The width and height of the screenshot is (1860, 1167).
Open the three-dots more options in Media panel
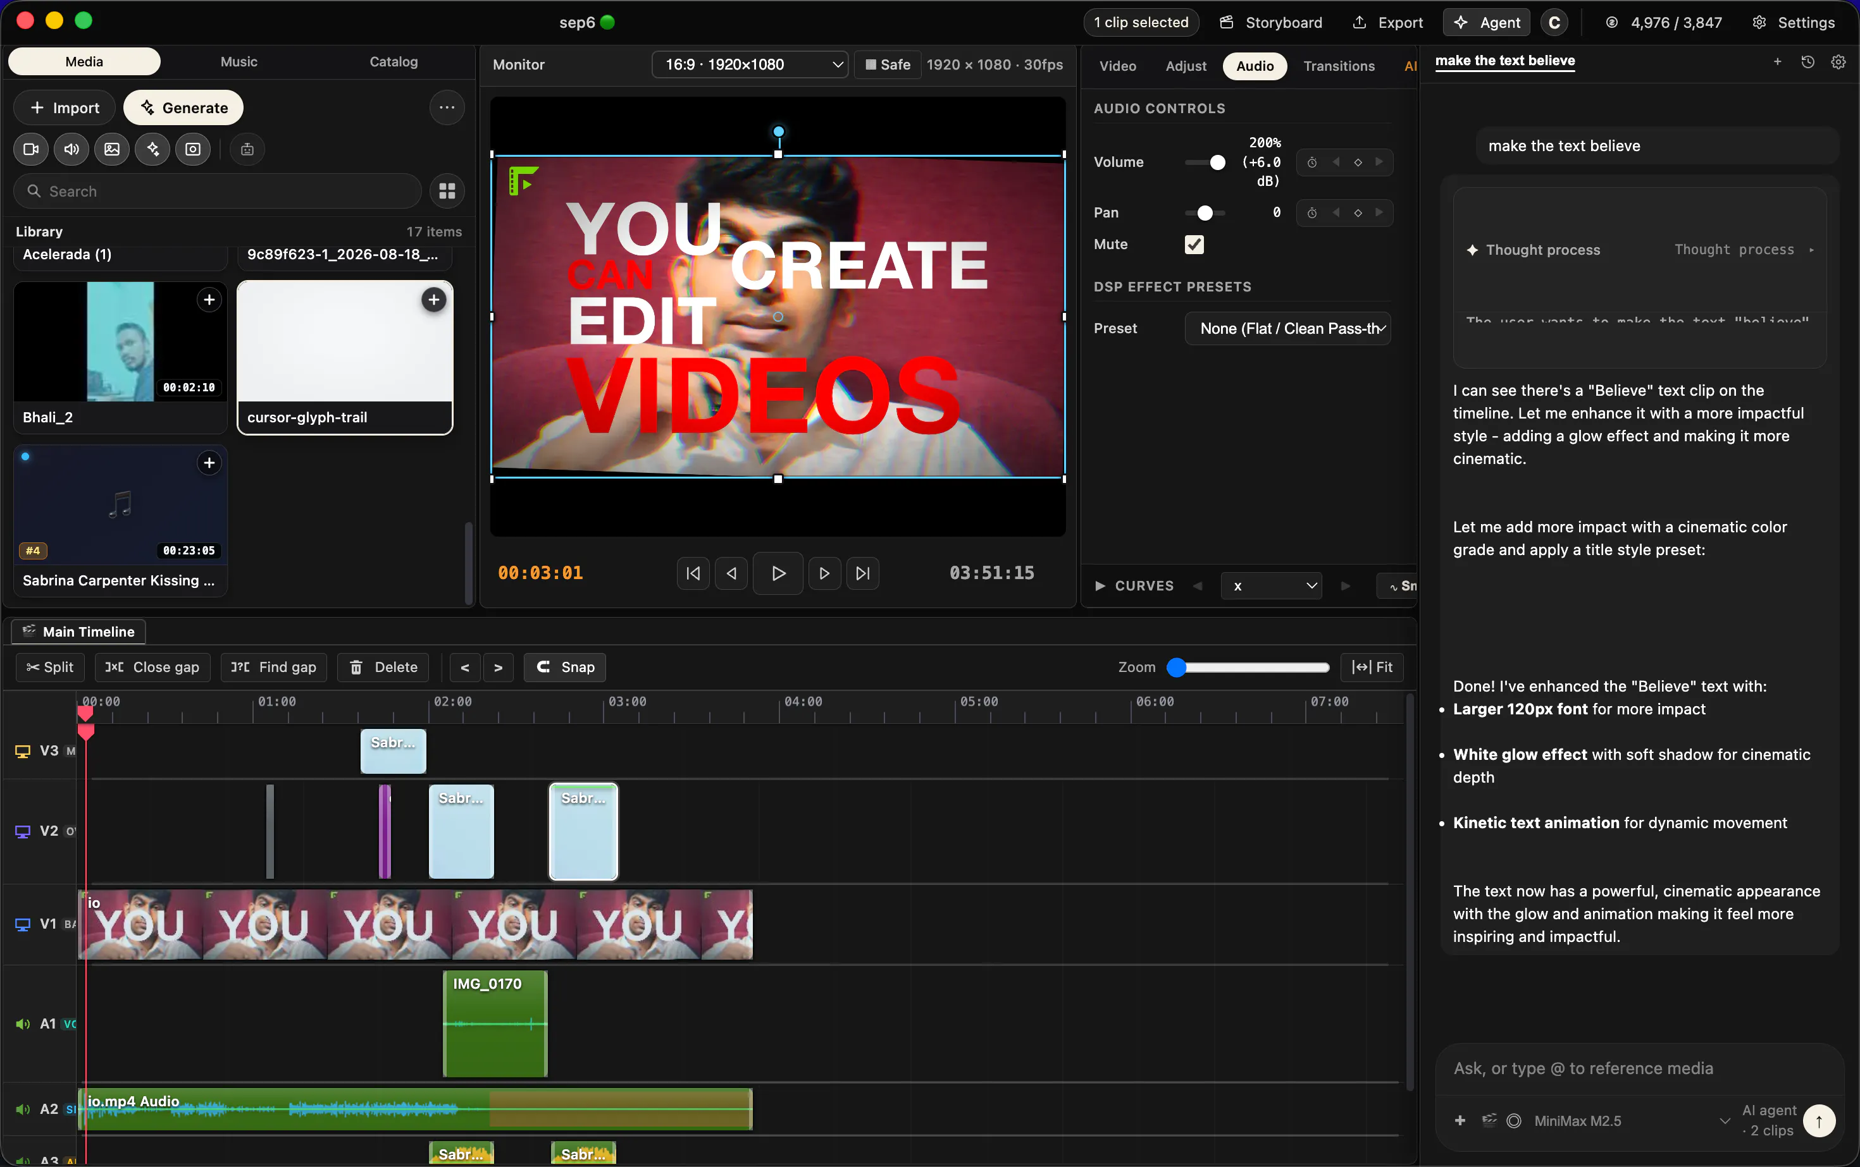coord(447,107)
